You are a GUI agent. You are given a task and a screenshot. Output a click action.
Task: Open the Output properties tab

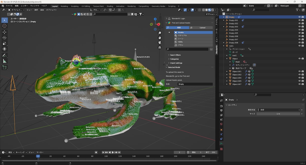pyautogui.click(x=221, y=111)
